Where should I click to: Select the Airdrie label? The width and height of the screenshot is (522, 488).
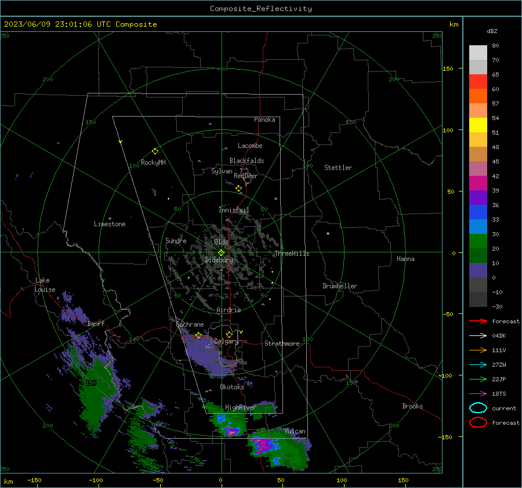click(x=229, y=310)
